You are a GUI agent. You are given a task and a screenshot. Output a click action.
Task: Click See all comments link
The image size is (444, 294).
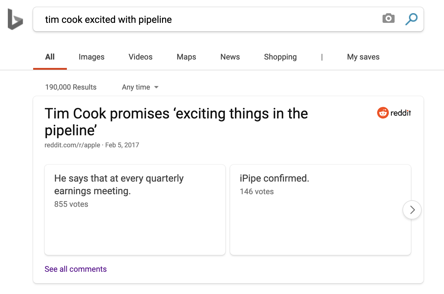76,269
